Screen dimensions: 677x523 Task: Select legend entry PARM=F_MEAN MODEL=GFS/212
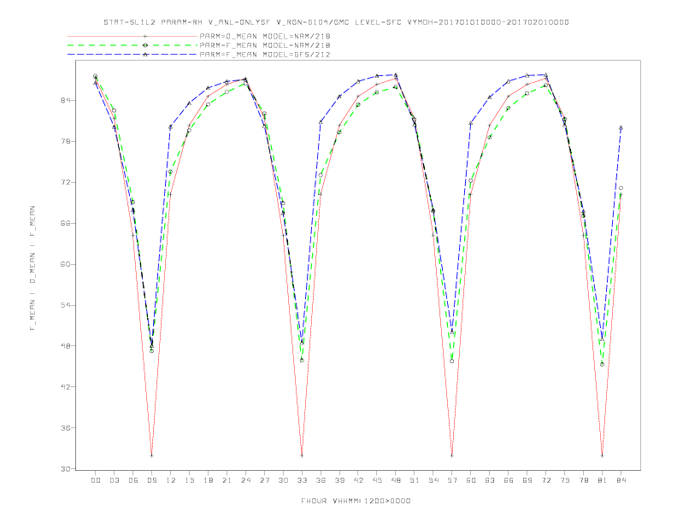point(265,55)
